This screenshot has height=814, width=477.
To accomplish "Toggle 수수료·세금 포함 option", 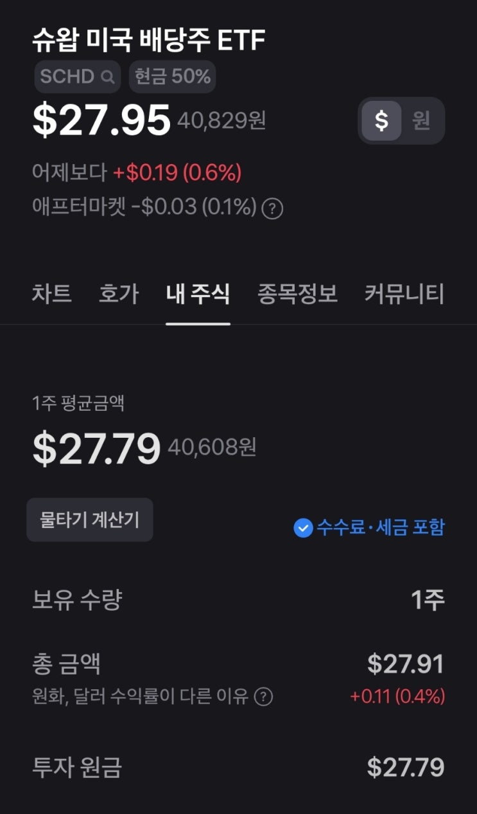I will point(369,528).
